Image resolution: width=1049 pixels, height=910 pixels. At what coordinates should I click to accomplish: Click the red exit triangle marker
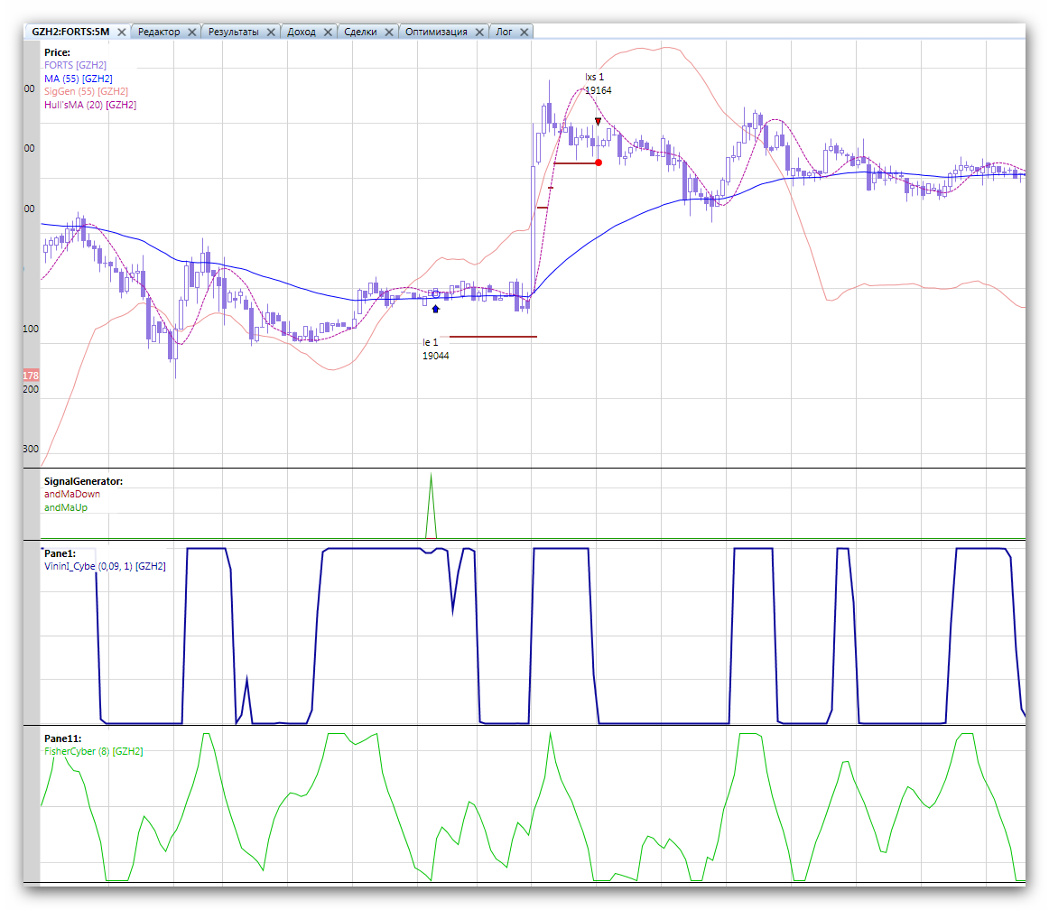click(598, 121)
